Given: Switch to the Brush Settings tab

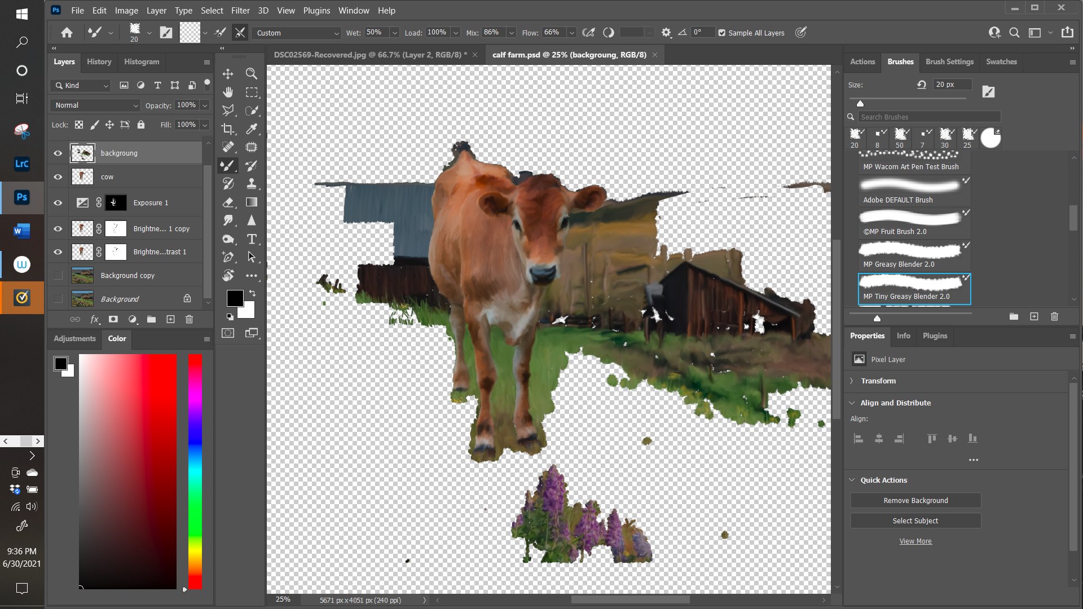Looking at the screenshot, I should click(949, 61).
